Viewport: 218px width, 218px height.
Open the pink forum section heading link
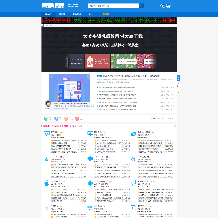pos(63,126)
